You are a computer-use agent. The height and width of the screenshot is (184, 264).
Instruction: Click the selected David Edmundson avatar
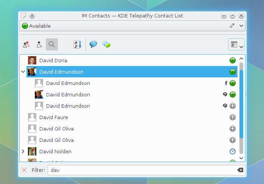(32, 72)
